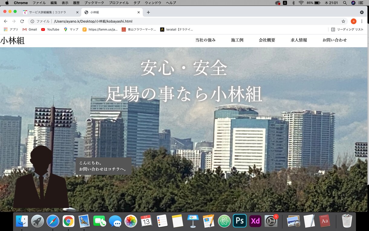Open the Notification Center list icon
The height and width of the screenshot is (231, 369).
[361, 3]
